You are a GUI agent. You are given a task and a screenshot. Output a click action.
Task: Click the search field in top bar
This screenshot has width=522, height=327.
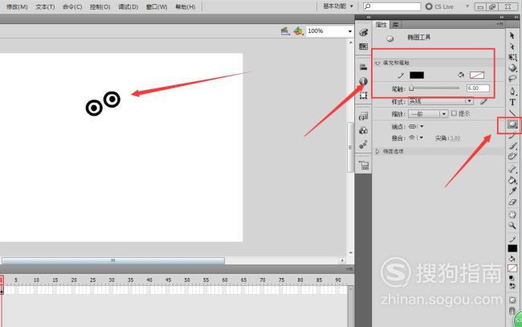click(x=392, y=6)
